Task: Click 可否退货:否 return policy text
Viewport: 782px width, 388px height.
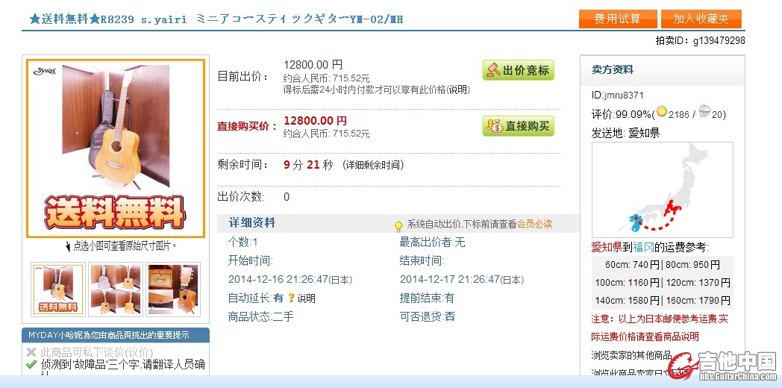Action: point(428,316)
